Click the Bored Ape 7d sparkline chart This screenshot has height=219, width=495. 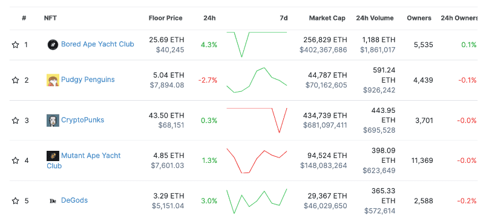(x=257, y=45)
